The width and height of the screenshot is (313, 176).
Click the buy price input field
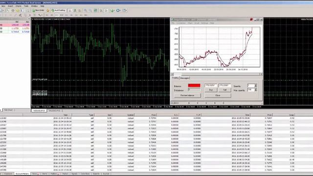point(211,86)
